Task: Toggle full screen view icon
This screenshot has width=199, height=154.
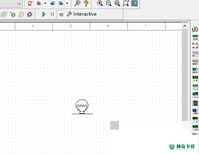Action: (135, 3)
